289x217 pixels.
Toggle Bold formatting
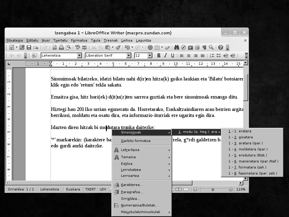coord(159,55)
